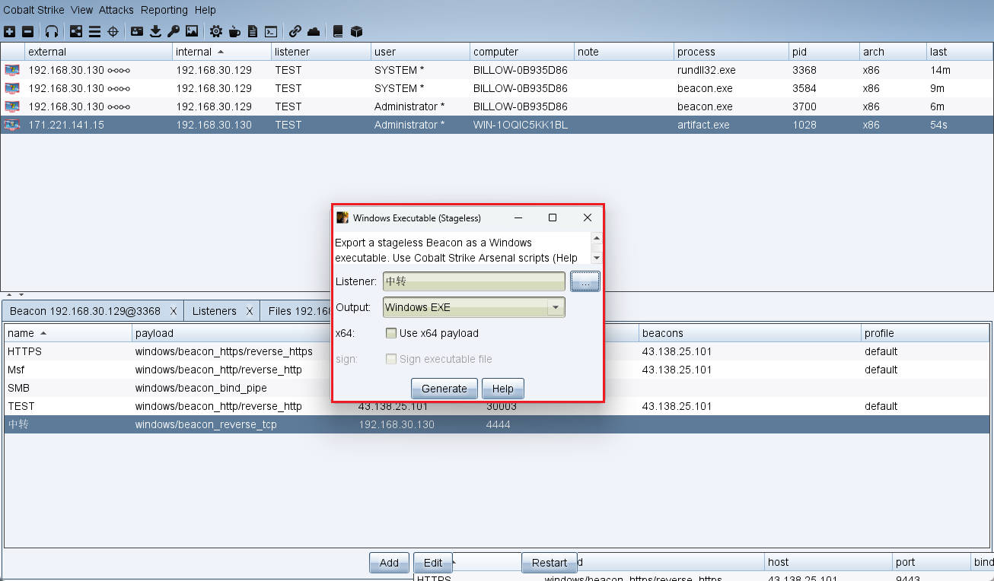
Task: Click the scripted web delivery terminal icon
Action: (271, 31)
